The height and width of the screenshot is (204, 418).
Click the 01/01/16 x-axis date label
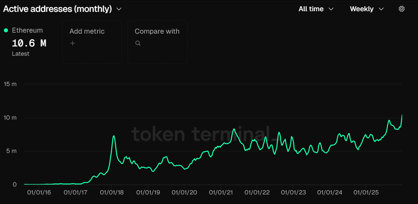[39, 192]
